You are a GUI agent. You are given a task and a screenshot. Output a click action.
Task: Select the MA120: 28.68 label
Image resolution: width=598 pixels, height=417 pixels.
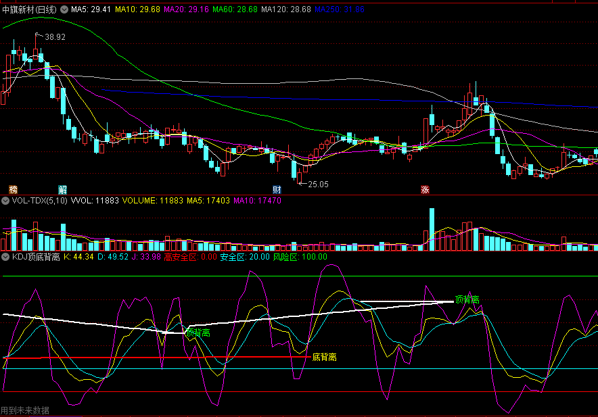[286, 9]
